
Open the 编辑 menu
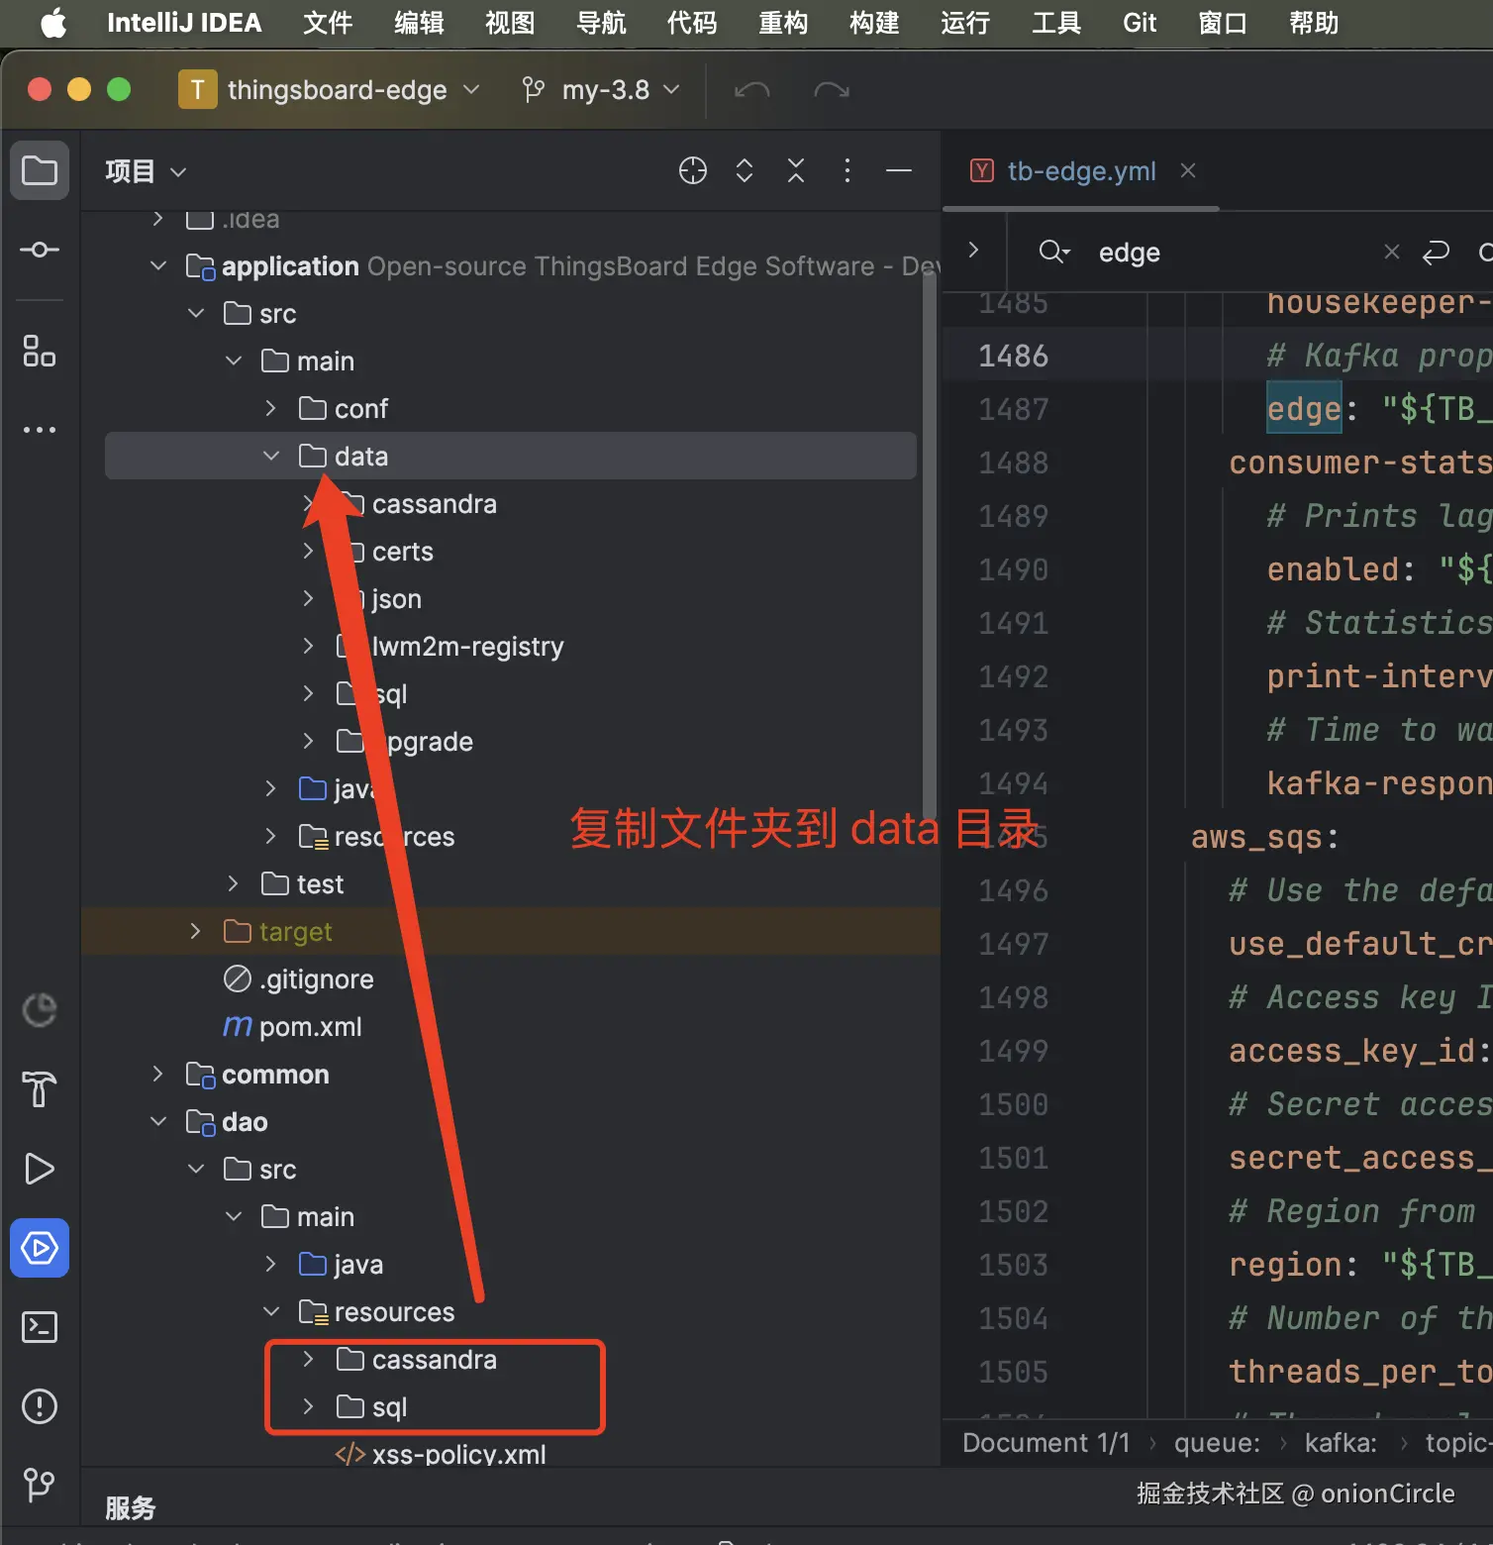[x=419, y=23]
